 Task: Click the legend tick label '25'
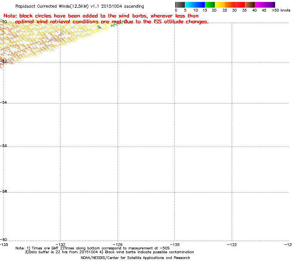point(225,10)
